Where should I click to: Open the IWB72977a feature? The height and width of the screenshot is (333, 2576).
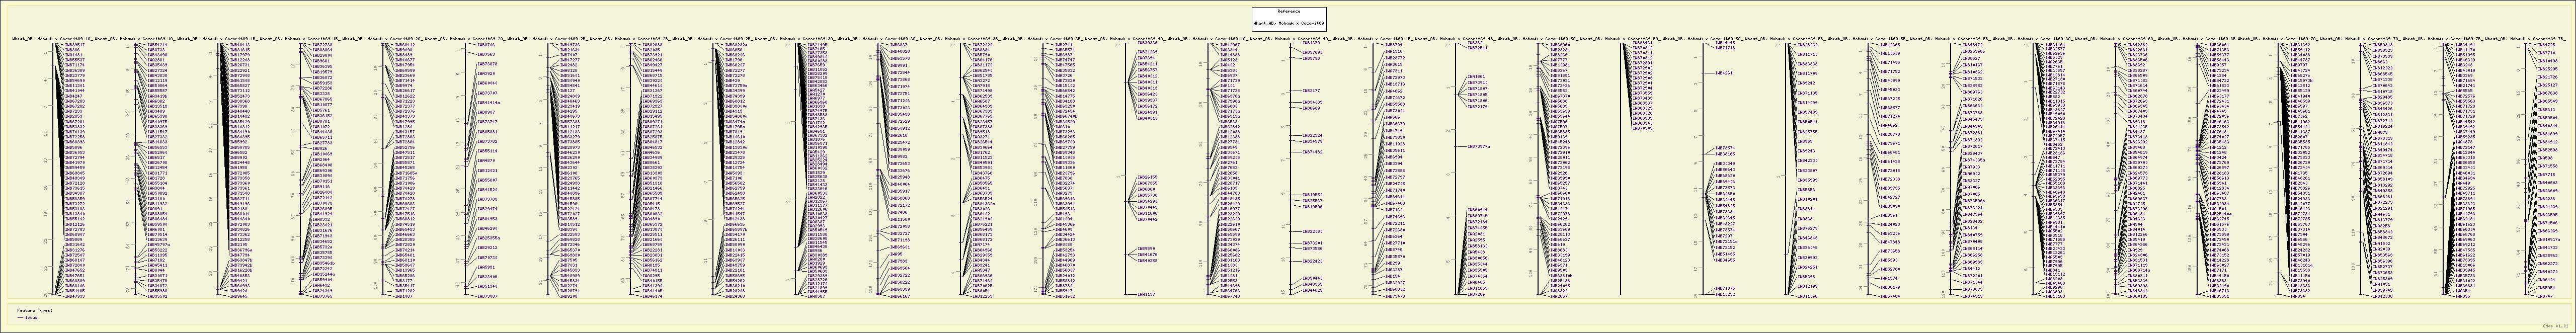point(1479,146)
